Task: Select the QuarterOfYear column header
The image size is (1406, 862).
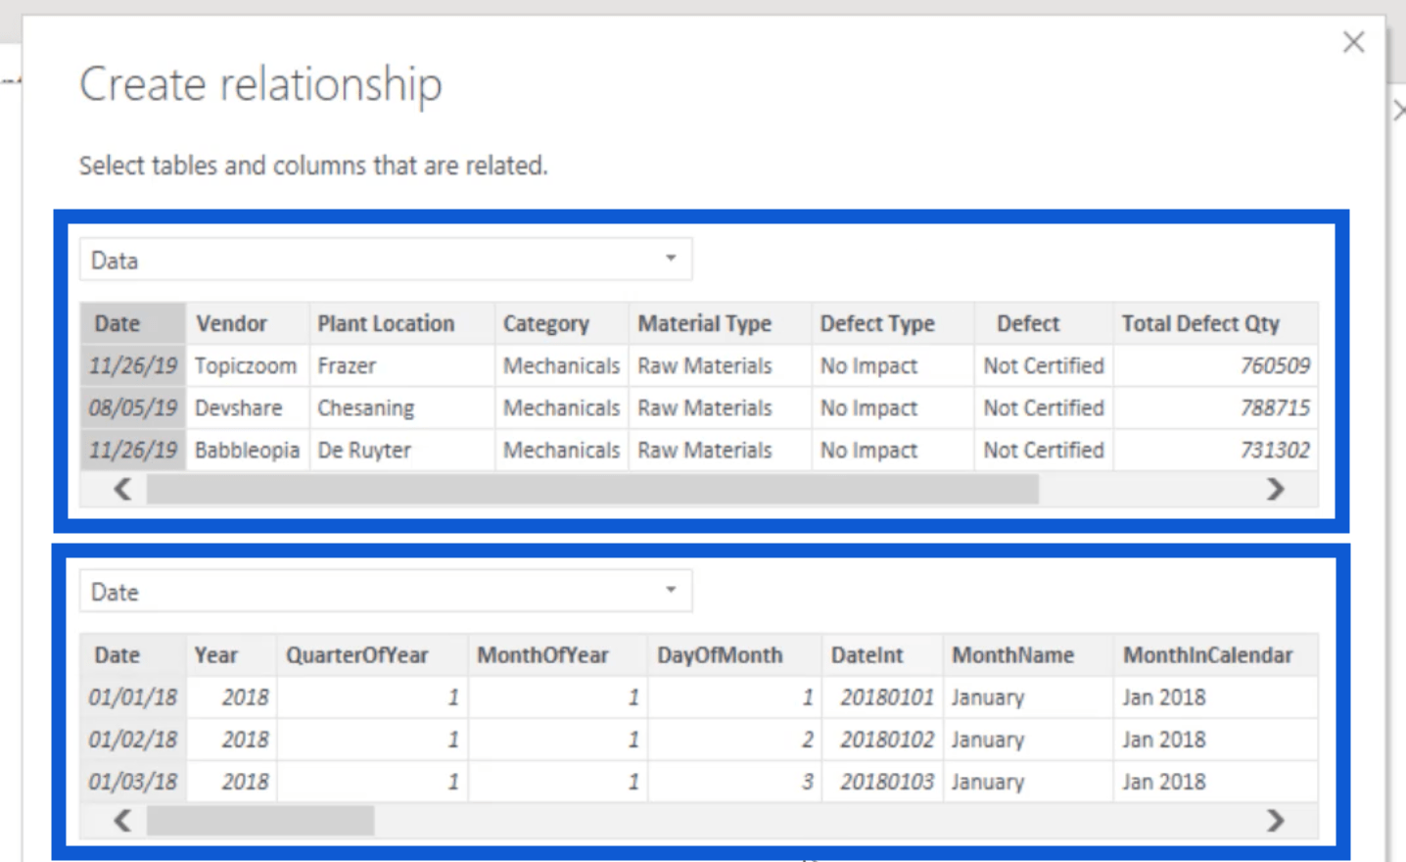Action: (x=372, y=655)
